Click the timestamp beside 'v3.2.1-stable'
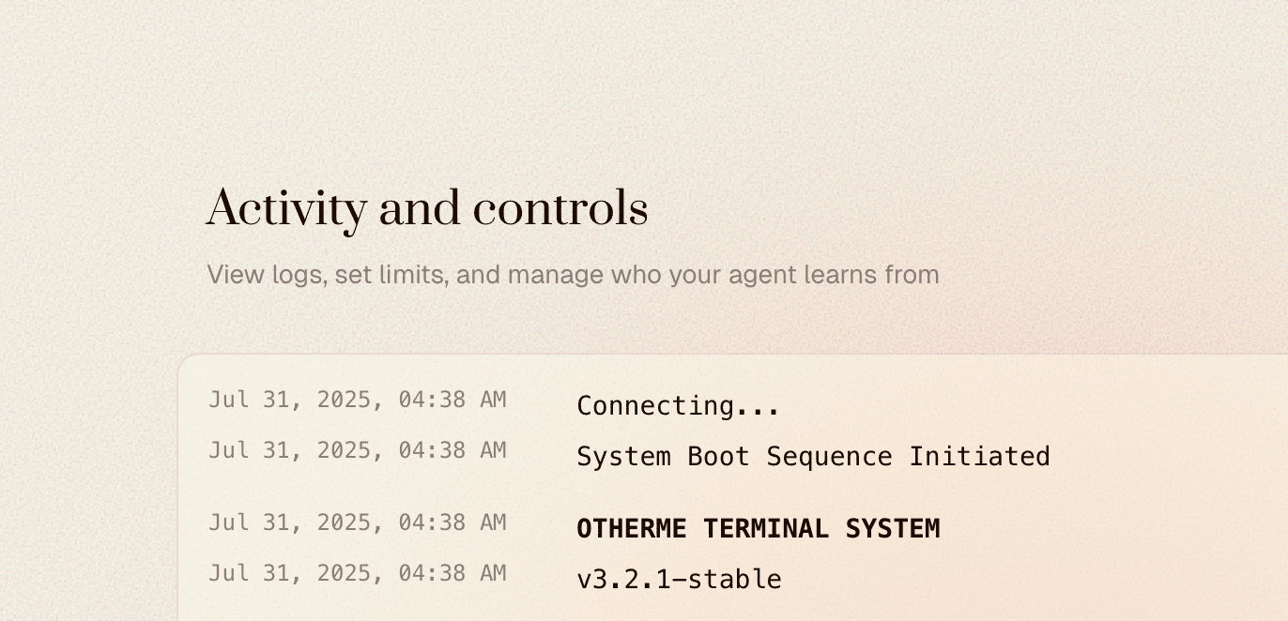The height and width of the screenshot is (621, 1288). [358, 573]
